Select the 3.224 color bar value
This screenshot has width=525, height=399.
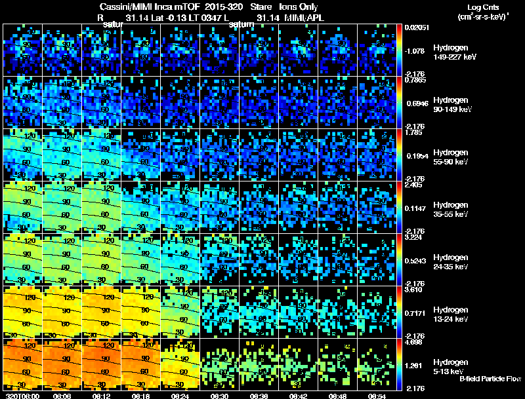(x=413, y=237)
